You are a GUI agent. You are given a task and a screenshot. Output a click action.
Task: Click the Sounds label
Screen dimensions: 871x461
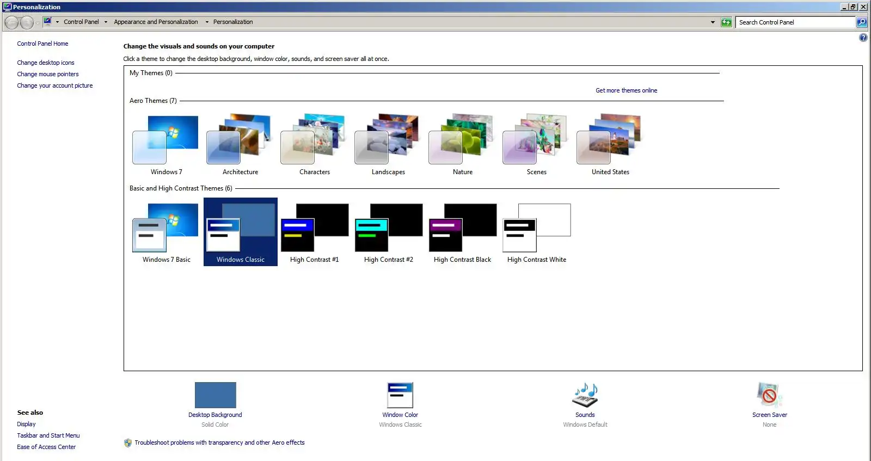pyautogui.click(x=585, y=415)
